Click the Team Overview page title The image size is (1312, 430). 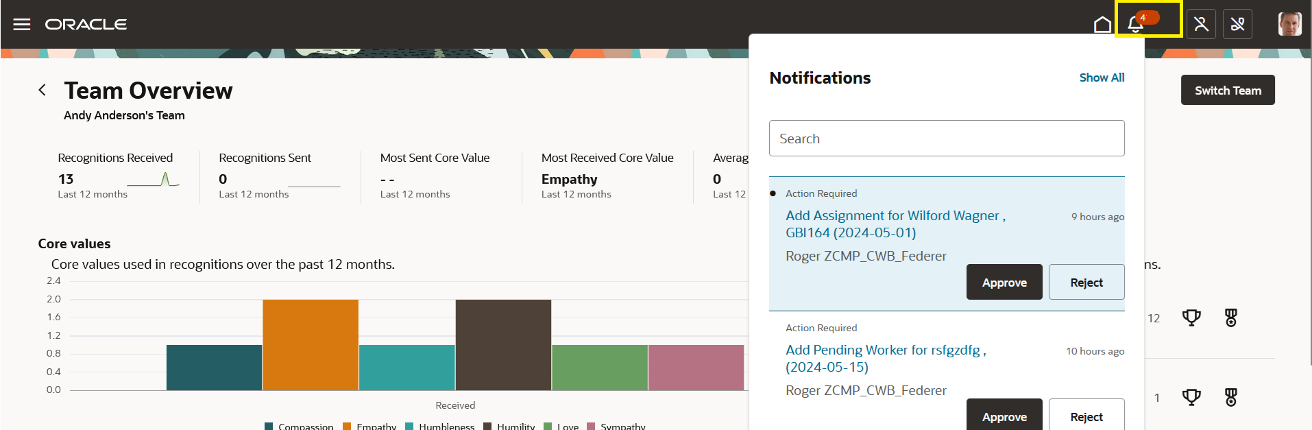(148, 91)
